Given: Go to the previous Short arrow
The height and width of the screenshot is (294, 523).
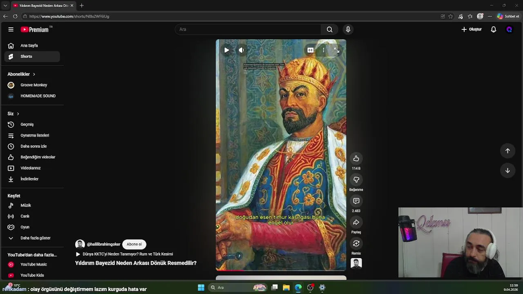Looking at the screenshot, I should pos(507,151).
